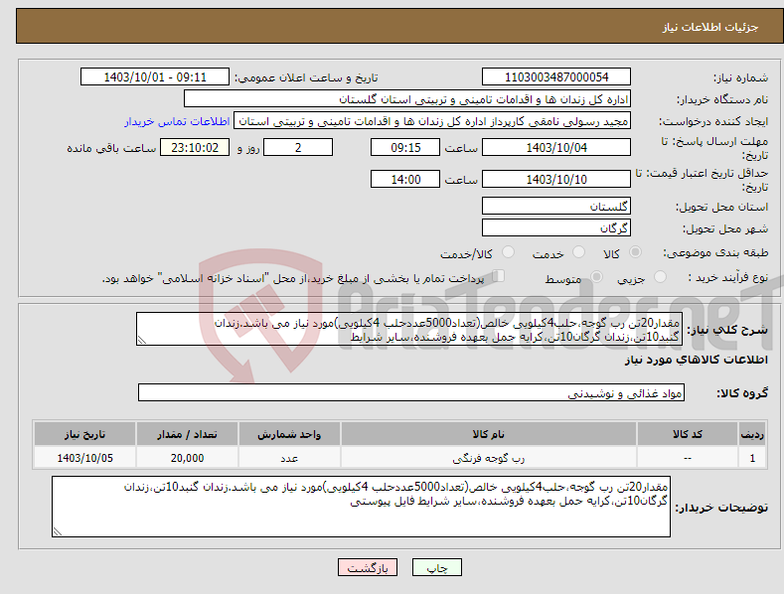Viewport: 784px width, 594px height.
Task: Click the validity time field 14:00
Action: 405,179
